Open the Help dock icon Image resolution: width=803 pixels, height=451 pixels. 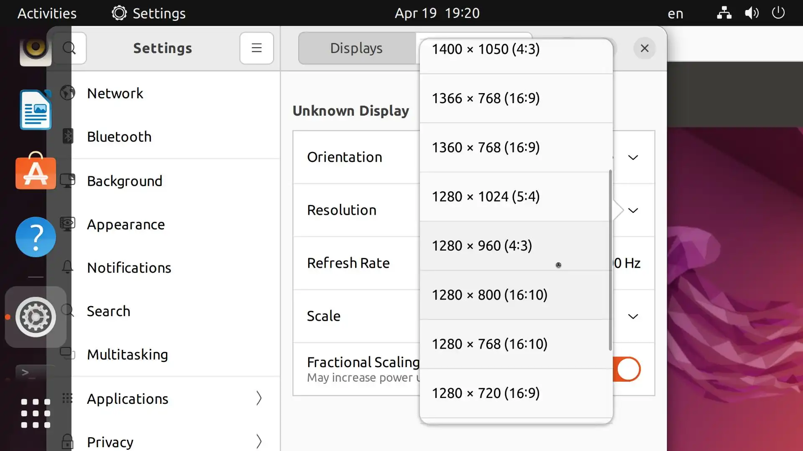[x=36, y=237]
